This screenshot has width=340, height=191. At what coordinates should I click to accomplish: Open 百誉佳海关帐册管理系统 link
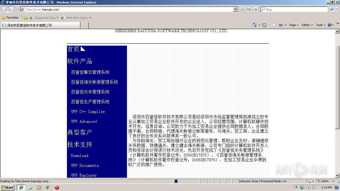(95, 82)
